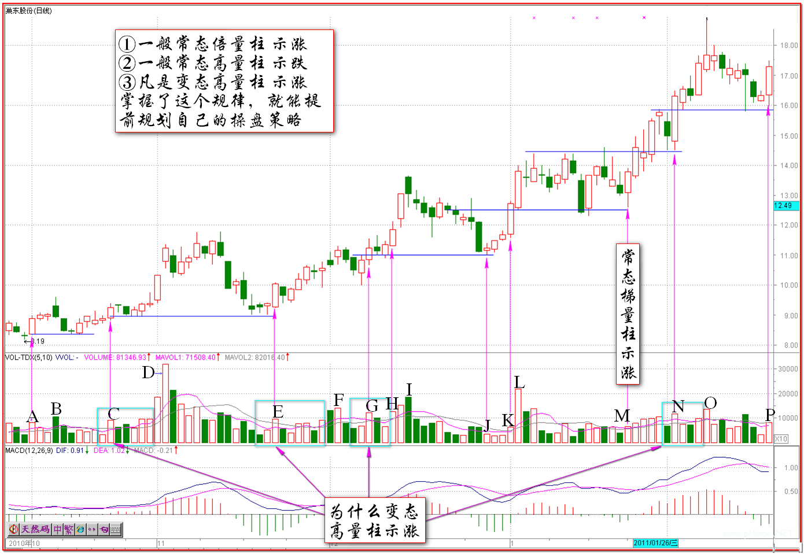
Task: Click the 1.00 MACD axis label
Action: (791, 468)
